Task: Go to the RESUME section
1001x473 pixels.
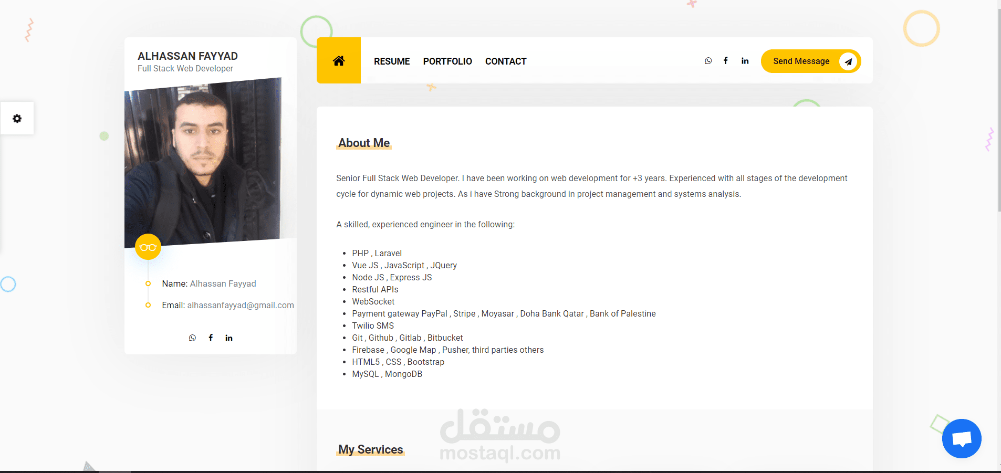Action: [x=392, y=61]
